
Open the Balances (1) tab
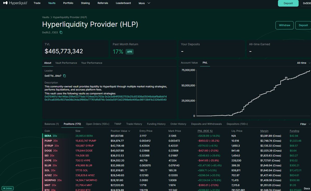click(x=52, y=124)
